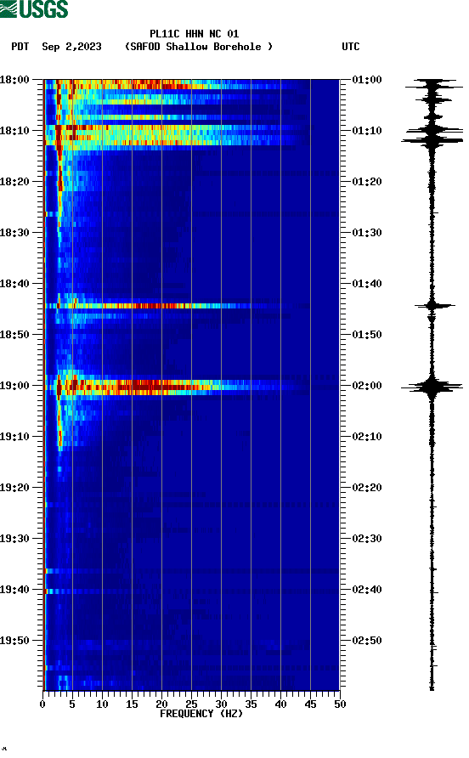Screen dimensions: 469x758
Task: Click the 25 Hz frequency tick label
Action: pyautogui.click(x=191, y=704)
